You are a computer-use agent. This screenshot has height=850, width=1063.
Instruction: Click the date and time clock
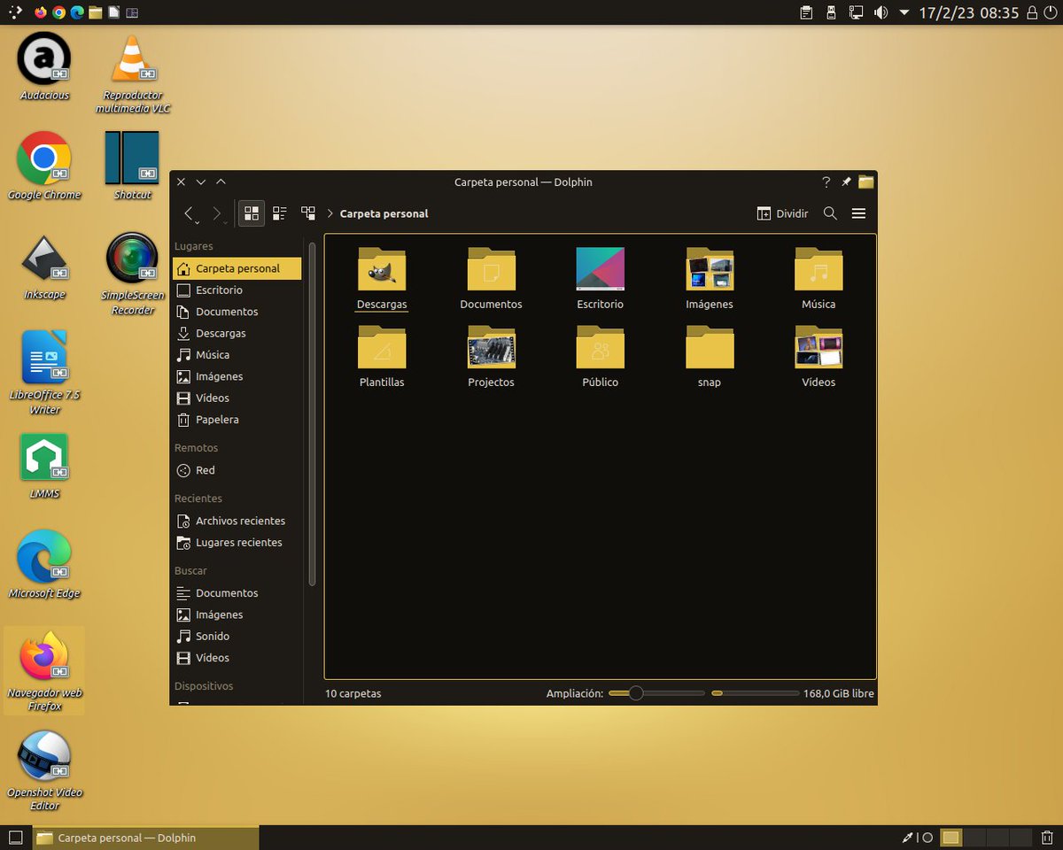tap(969, 12)
